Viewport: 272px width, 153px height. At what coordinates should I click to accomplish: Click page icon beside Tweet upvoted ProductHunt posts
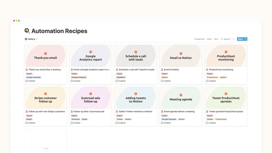coord(207,112)
